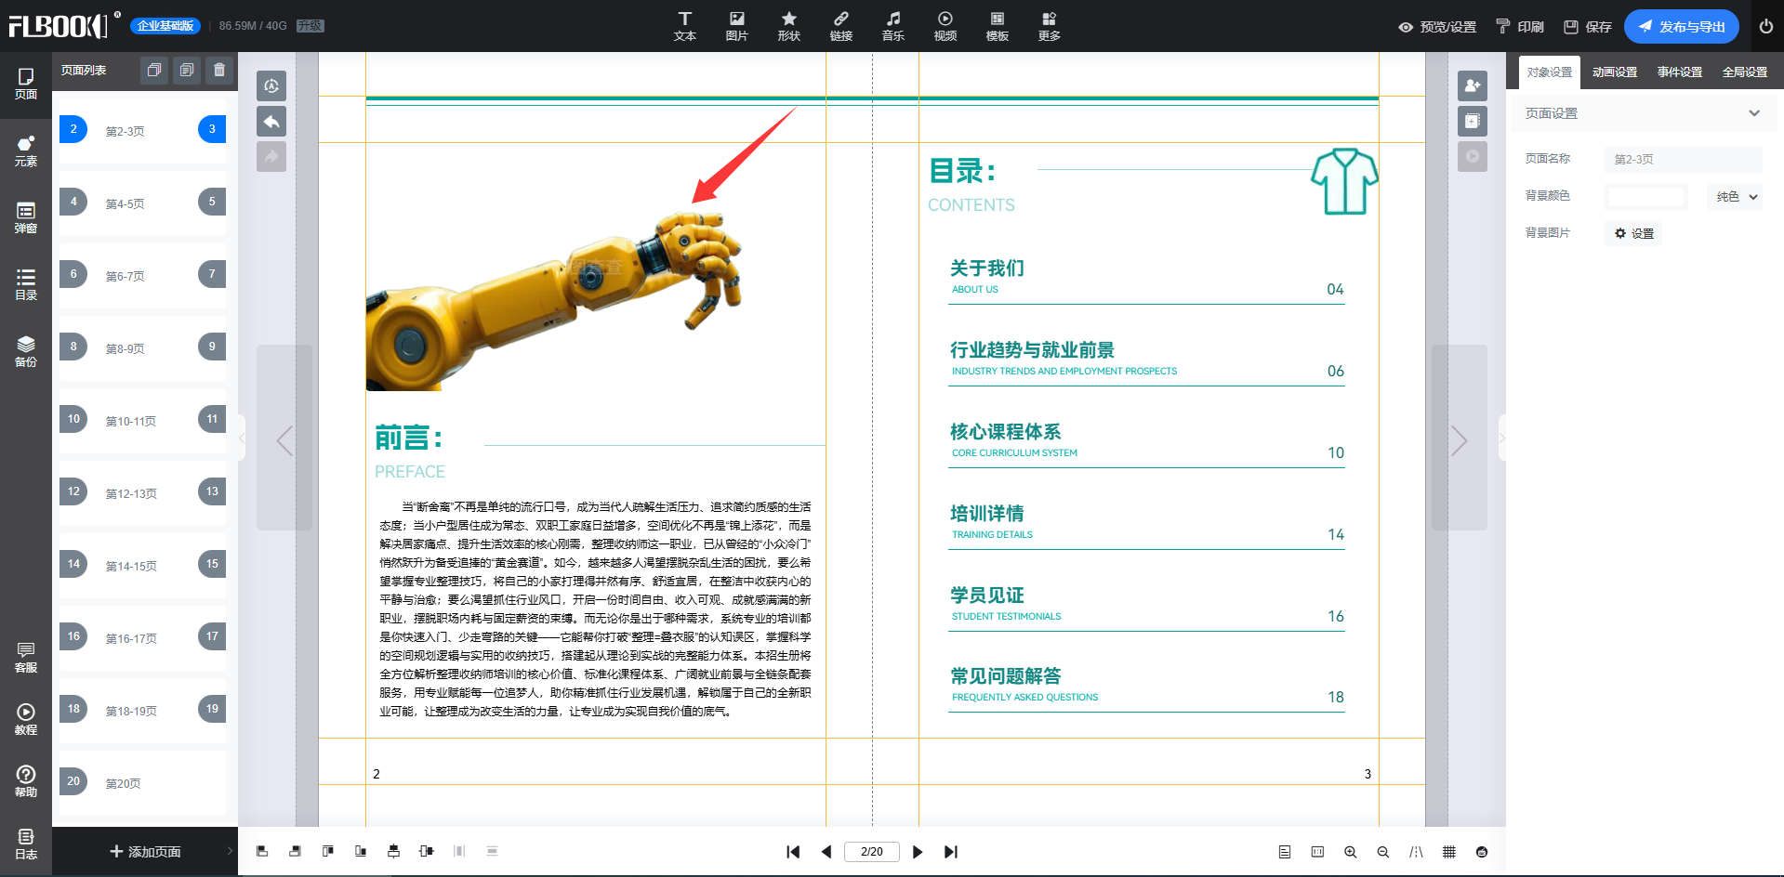Open the 元素 elements sidebar panel

pyautogui.click(x=26, y=151)
